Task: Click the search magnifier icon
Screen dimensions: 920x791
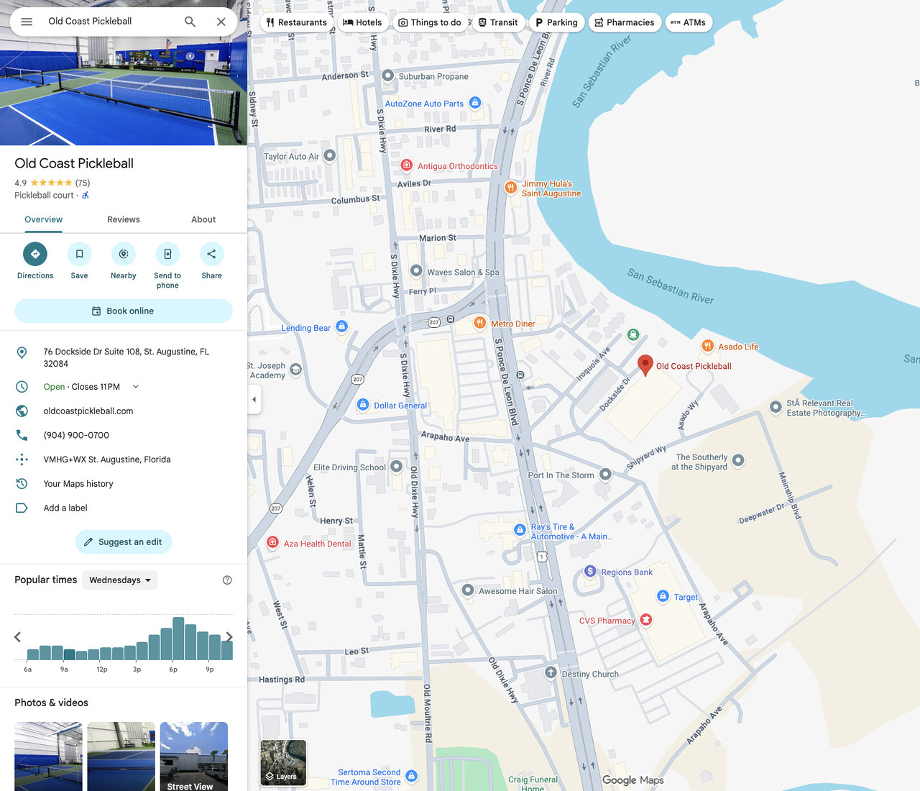Action: [190, 22]
